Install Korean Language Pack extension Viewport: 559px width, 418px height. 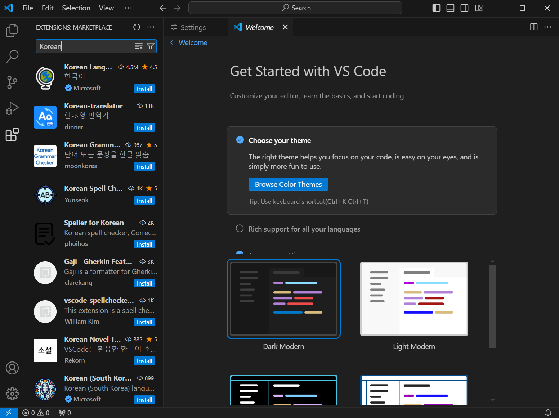144,89
